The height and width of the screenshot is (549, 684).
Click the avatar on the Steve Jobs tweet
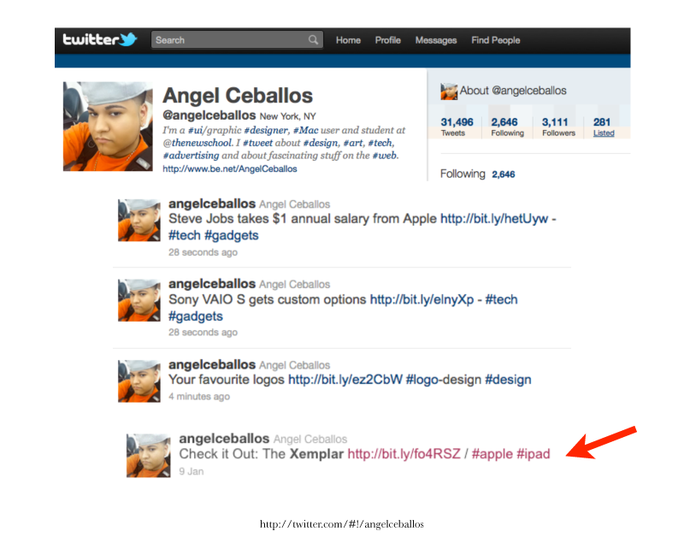tap(139, 220)
